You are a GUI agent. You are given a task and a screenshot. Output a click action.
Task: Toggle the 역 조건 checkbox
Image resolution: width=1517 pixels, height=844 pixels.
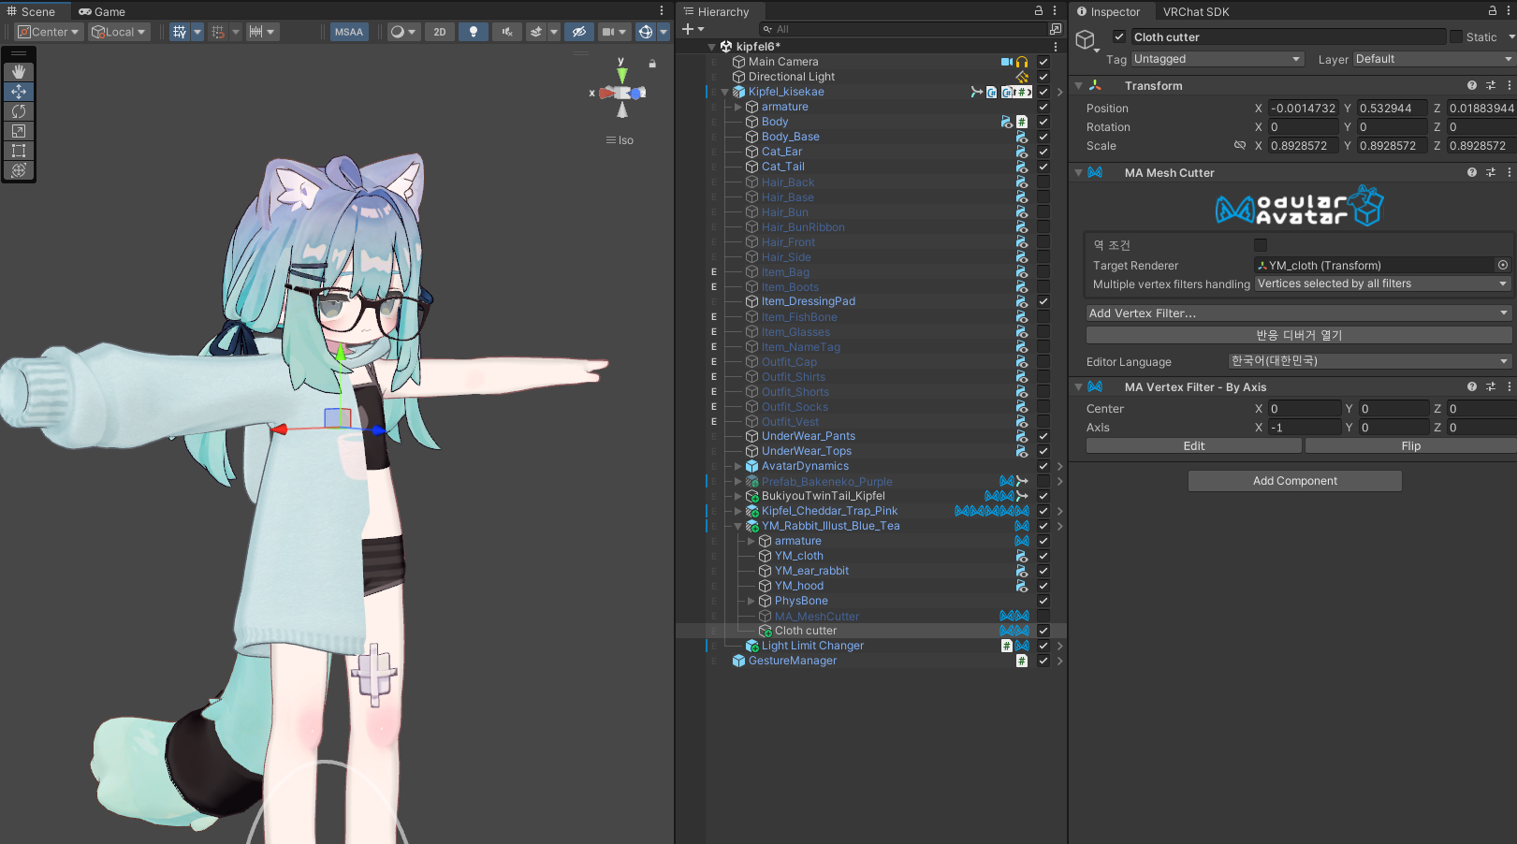tap(1261, 245)
